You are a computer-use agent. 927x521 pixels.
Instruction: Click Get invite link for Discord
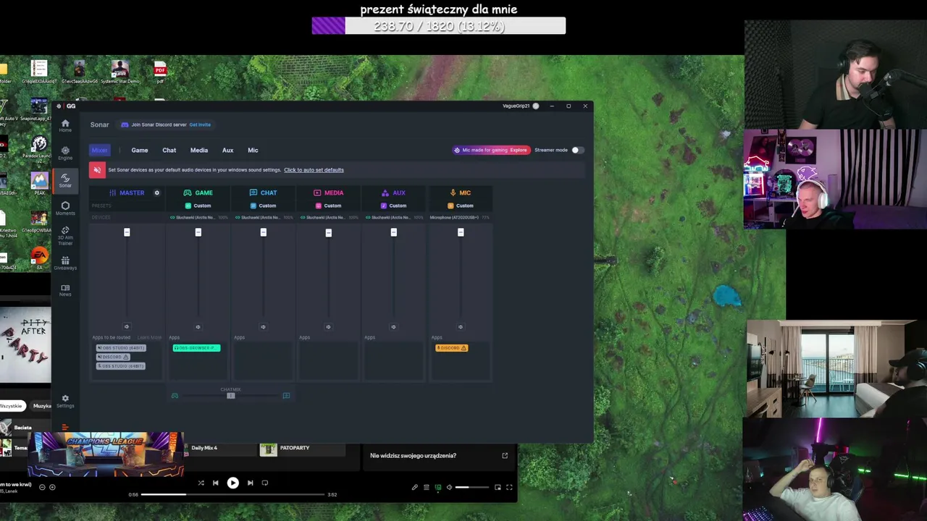[200, 124]
